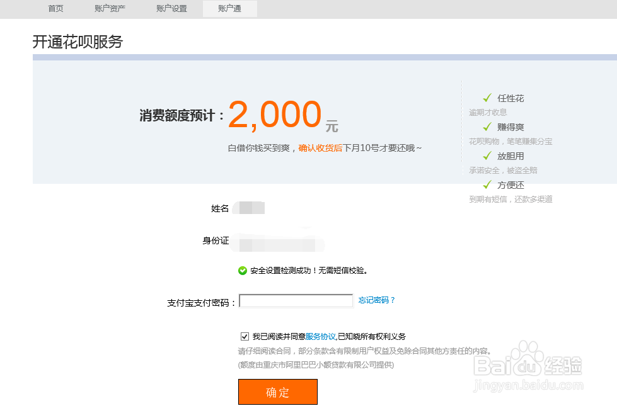
Task: Click the blurred 姓名 value
Action: pos(249,208)
